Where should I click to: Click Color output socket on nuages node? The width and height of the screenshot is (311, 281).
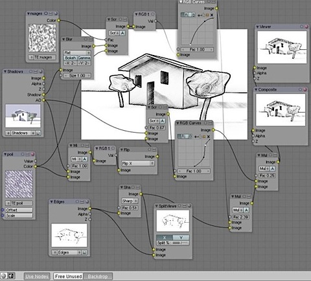(x=58, y=20)
